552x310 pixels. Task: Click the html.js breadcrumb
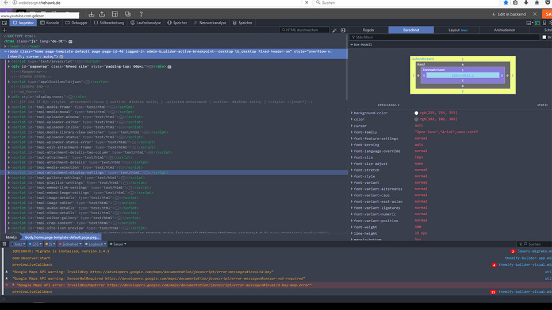(11, 237)
